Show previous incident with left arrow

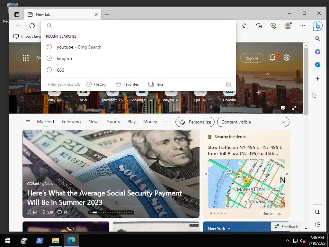(206, 174)
